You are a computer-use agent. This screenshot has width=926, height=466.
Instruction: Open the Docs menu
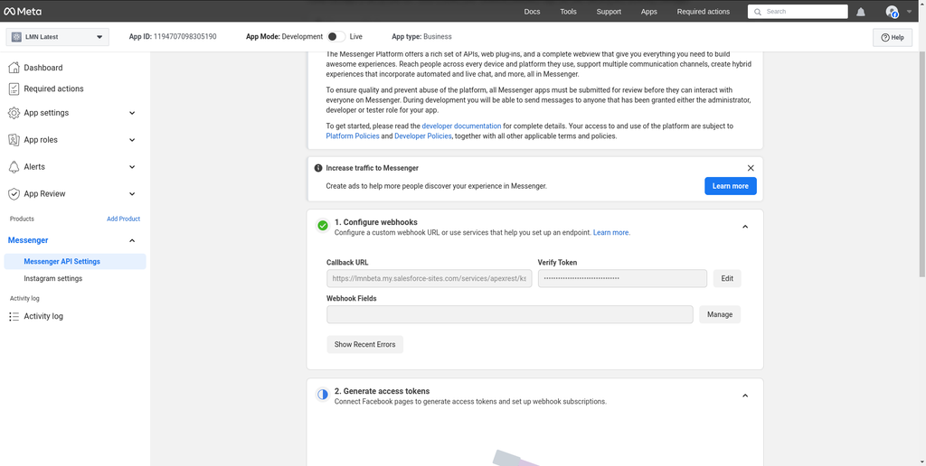[532, 12]
